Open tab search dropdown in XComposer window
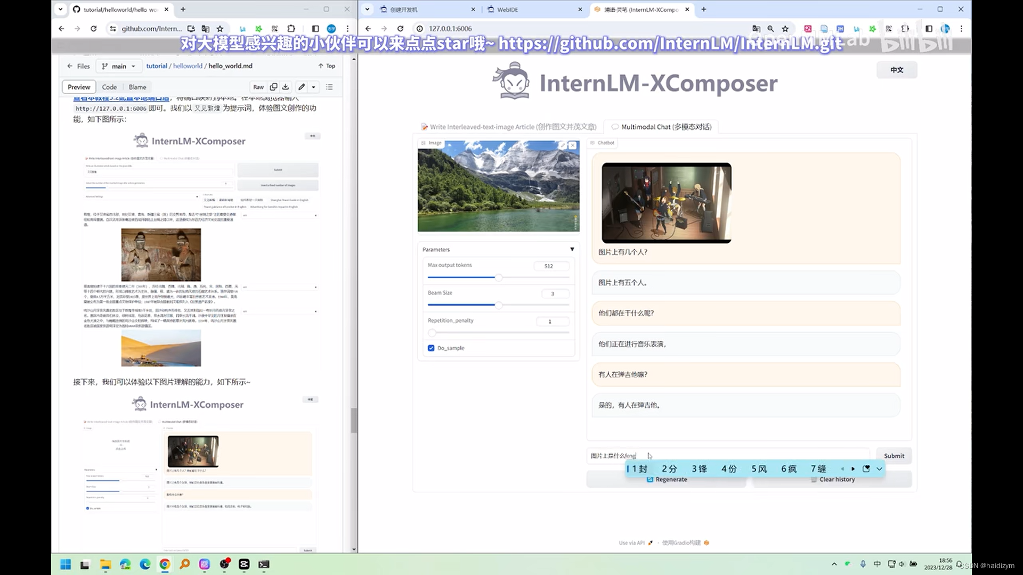The image size is (1023, 575). [x=367, y=9]
